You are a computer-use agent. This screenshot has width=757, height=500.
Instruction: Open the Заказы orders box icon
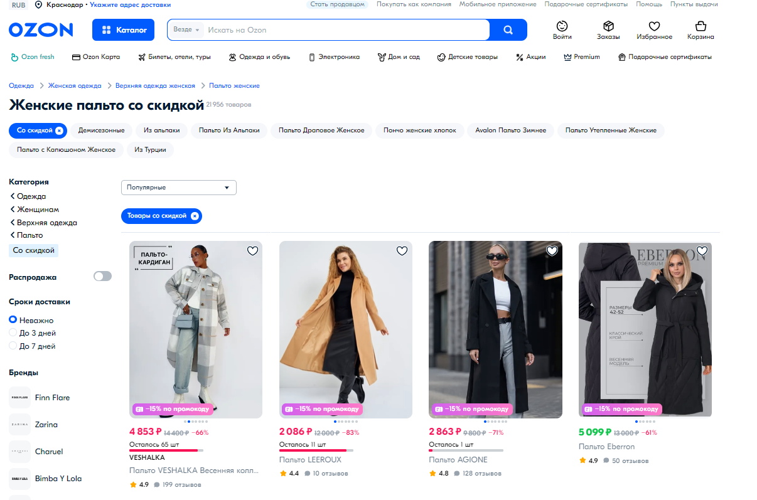(608, 26)
